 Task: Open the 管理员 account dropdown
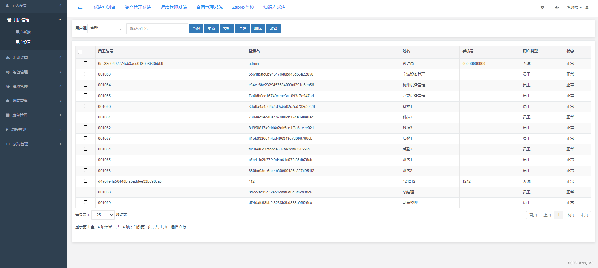574,7
